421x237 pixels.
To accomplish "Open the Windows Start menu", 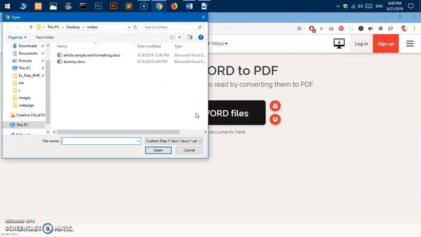I will point(7,6).
